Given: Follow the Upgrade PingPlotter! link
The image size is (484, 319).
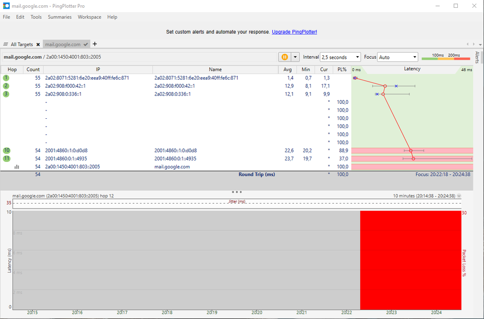Looking at the screenshot, I should coord(296,32).
